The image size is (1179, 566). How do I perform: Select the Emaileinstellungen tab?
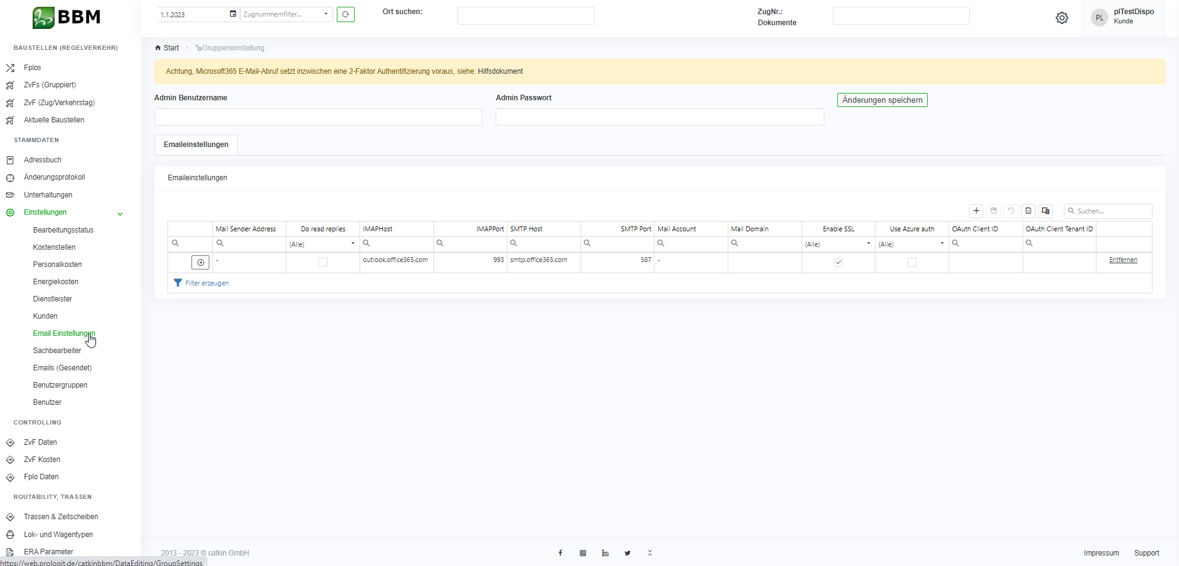(196, 145)
